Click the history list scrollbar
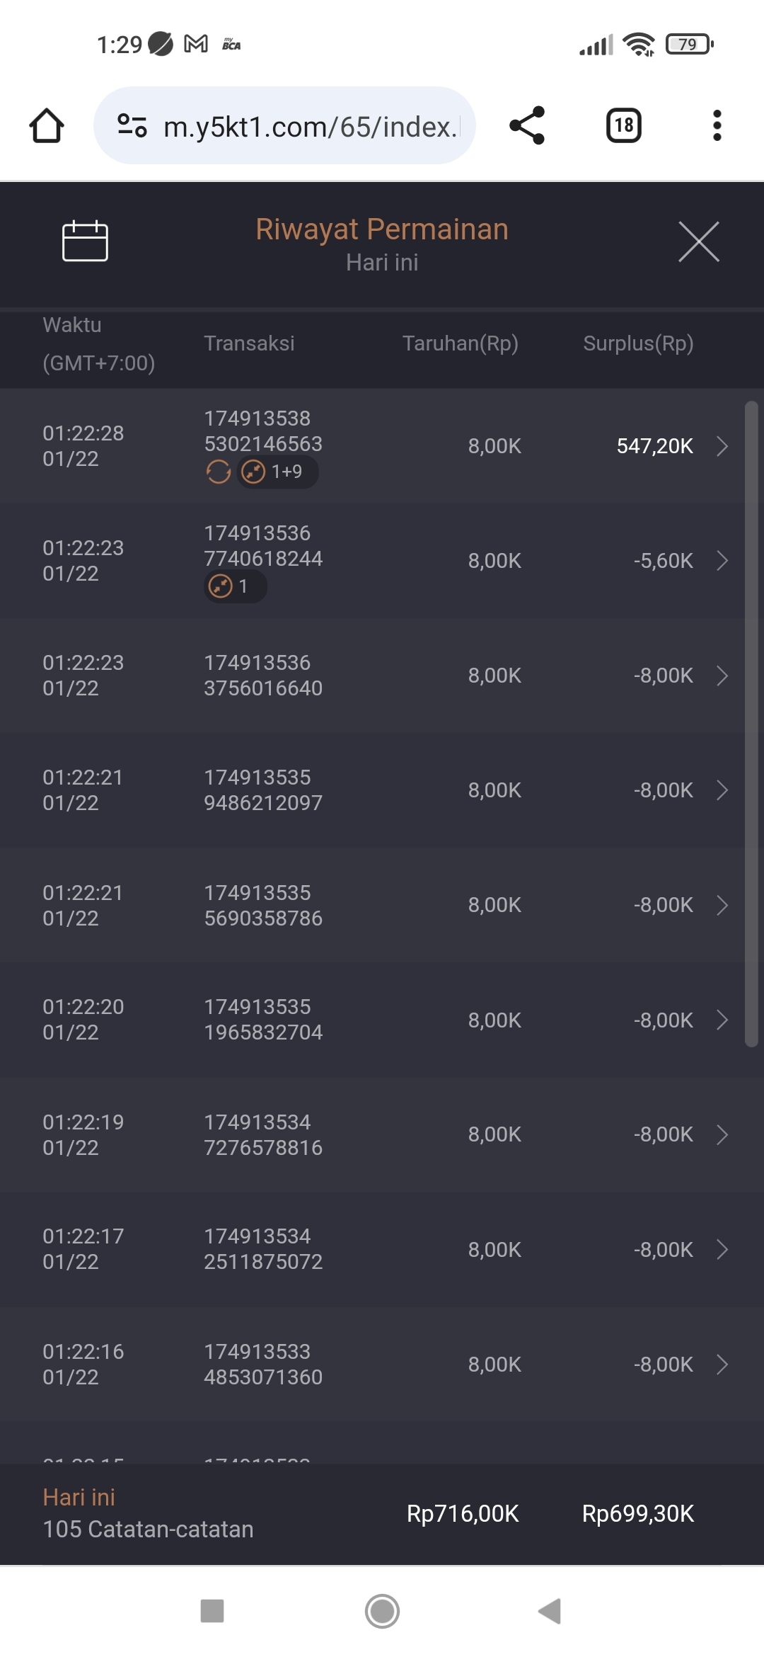The height and width of the screenshot is (1657, 764). (x=751, y=722)
